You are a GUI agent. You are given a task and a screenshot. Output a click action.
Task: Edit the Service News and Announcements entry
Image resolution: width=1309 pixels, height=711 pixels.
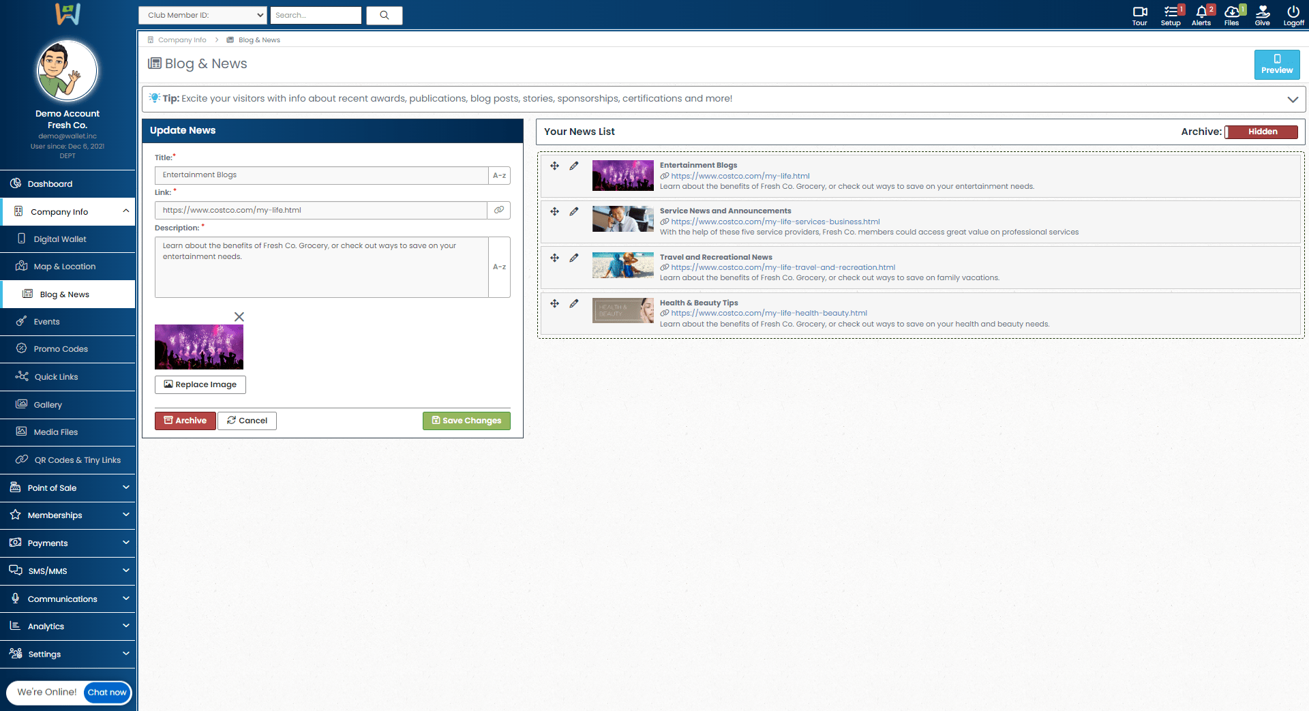(574, 212)
